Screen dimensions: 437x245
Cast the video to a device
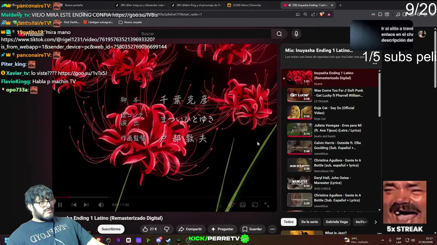coord(255,205)
